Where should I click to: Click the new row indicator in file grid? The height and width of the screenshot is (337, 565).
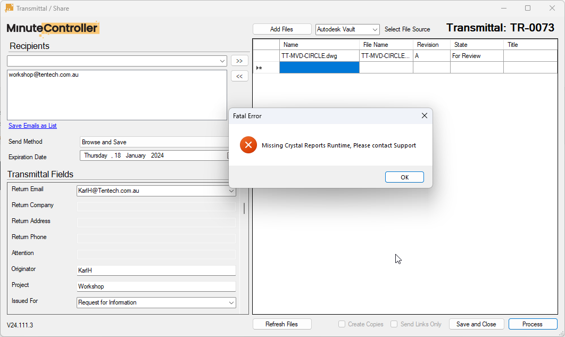coord(259,67)
